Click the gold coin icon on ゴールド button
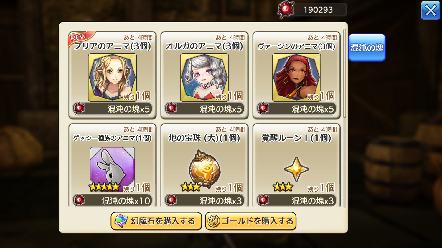The width and height of the screenshot is (442, 248). [214, 221]
